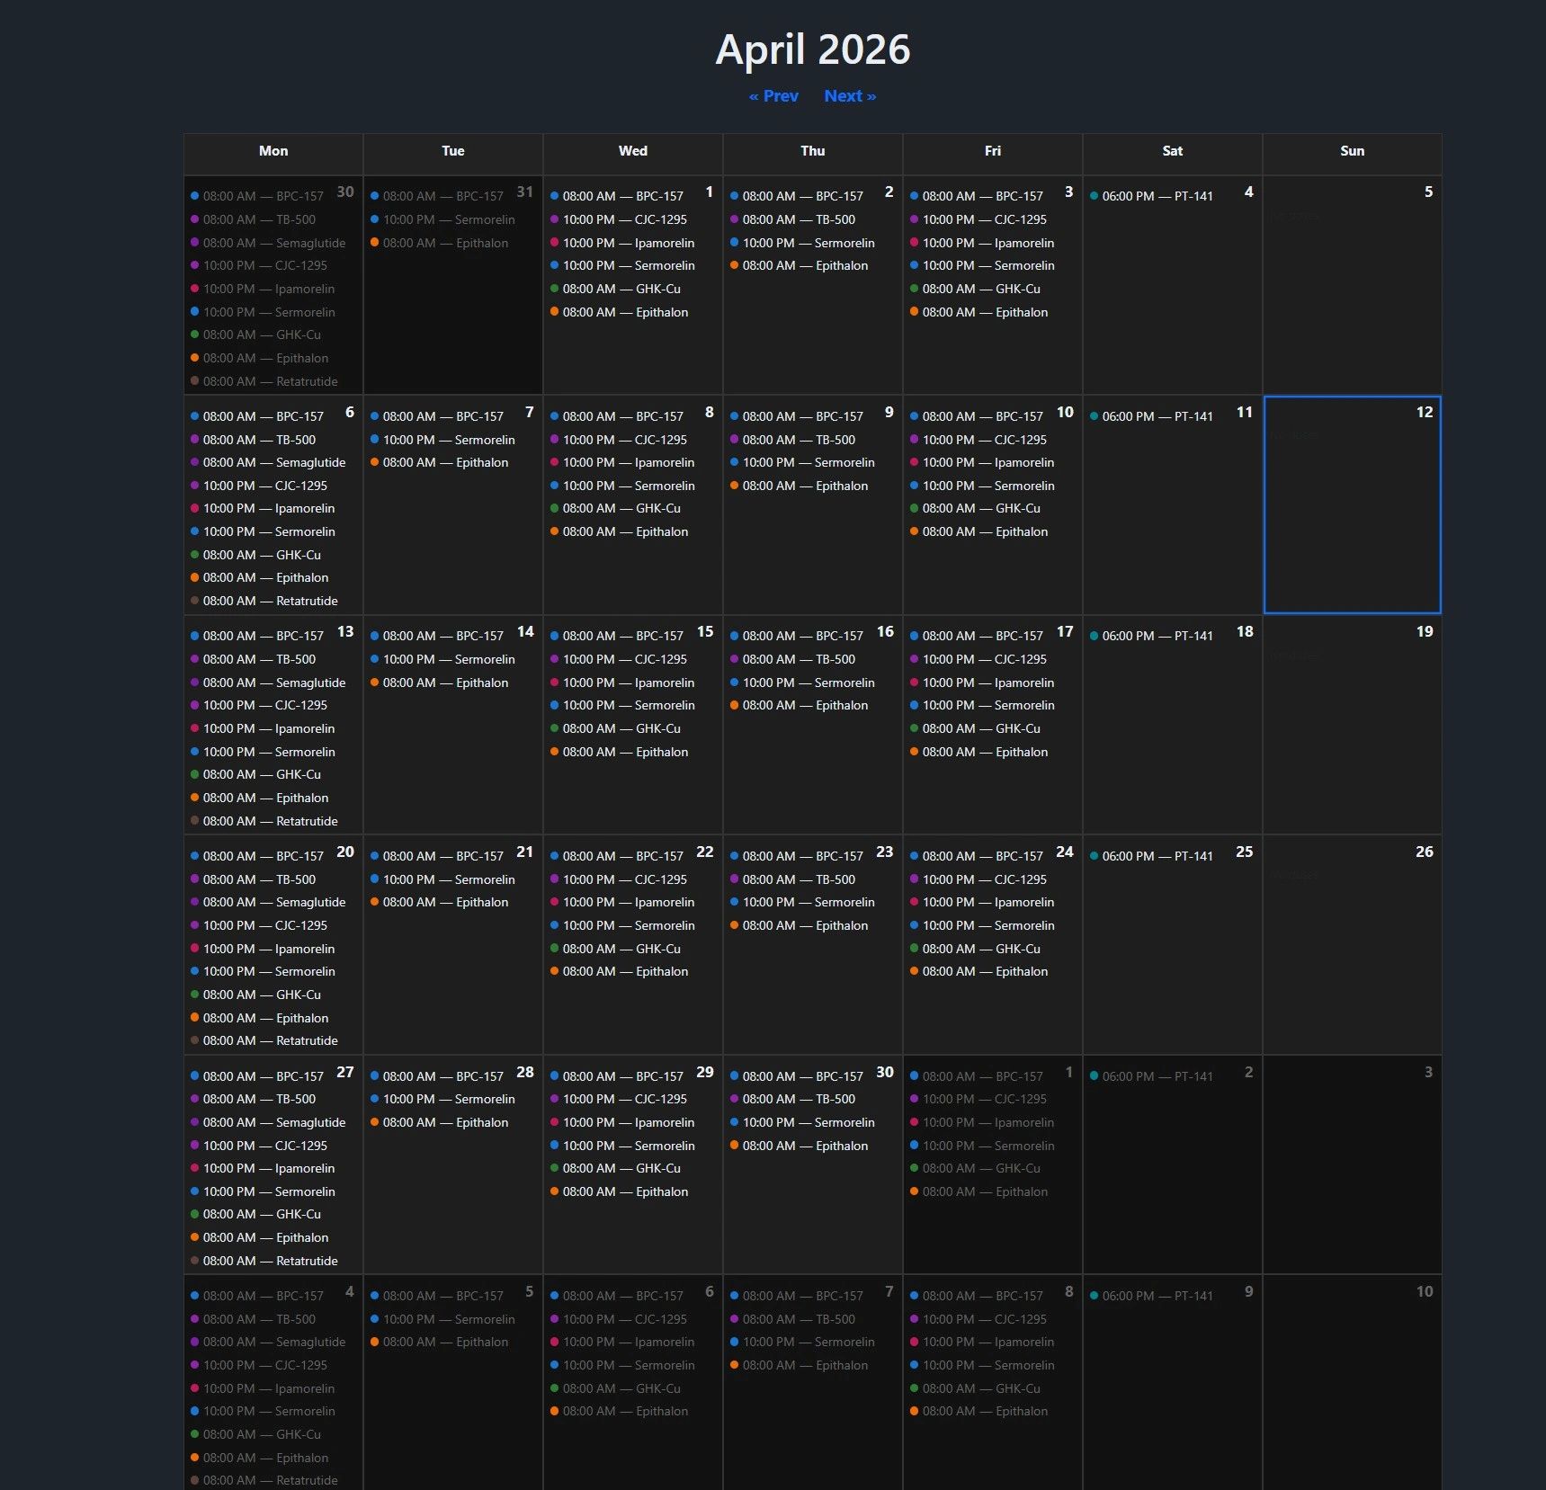Click the date number 24 on Friday
The image size is (1546, 1490).
click(x=1064, y=852)
